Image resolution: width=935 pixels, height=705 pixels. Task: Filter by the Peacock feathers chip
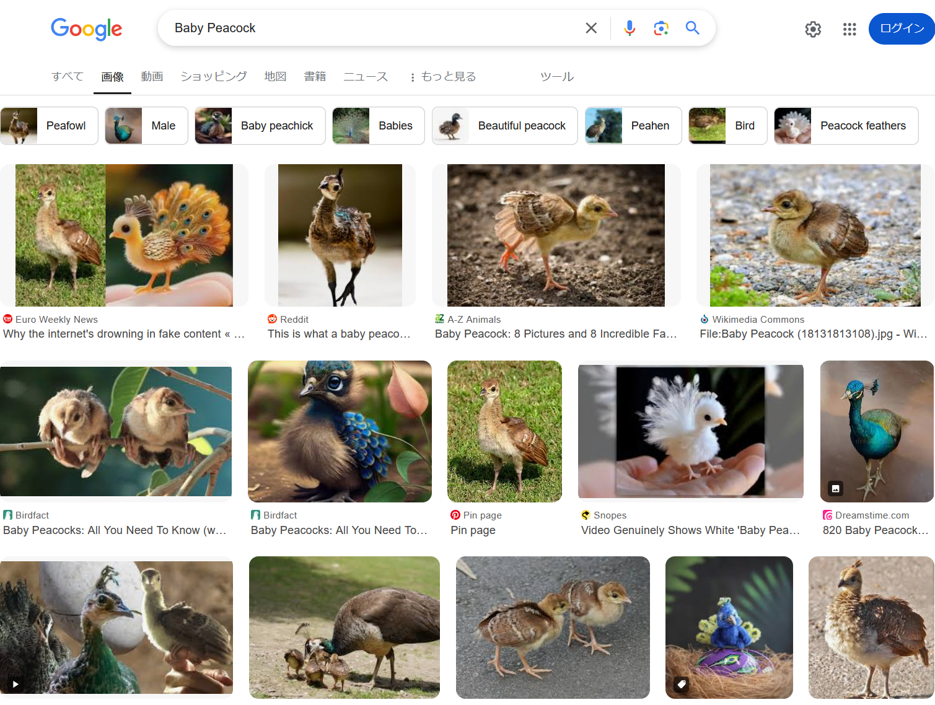(x=846, y=126)
